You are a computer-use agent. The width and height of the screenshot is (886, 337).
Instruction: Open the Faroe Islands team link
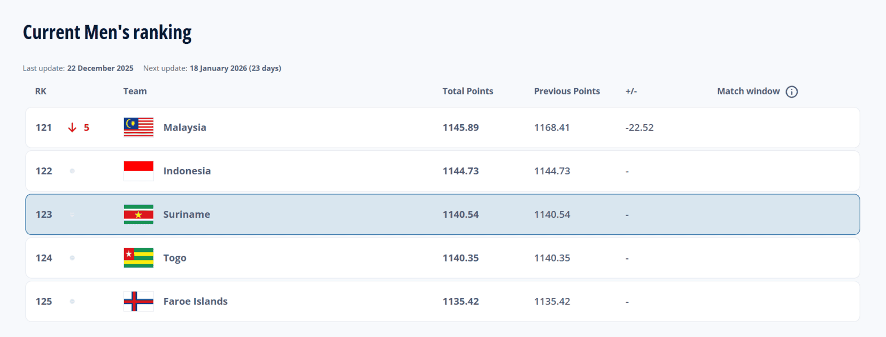[x=195, y=301]
